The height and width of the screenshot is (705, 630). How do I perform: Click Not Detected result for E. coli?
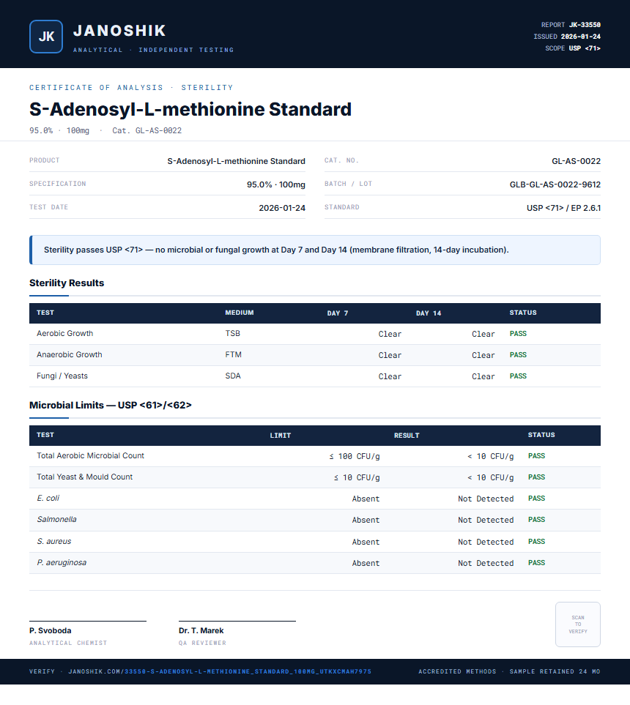[x=486, y=499]
